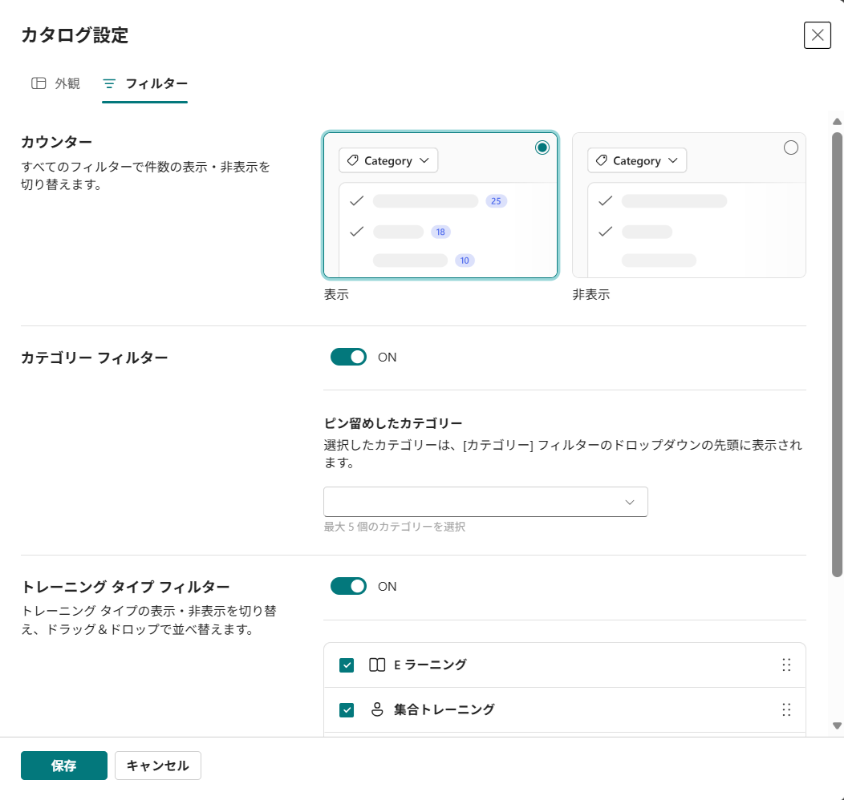Image resolution: width=844 pixels, height=800 pixels.
Task: Click the filter icon on フィルター tab
Action: point(109,84)
